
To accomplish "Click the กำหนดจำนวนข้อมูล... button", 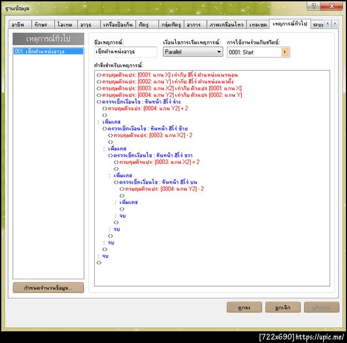I will coord(48,288).
